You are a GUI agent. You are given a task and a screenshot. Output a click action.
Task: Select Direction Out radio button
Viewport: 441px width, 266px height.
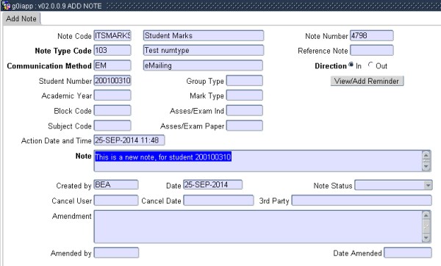[x=370, y=65]
